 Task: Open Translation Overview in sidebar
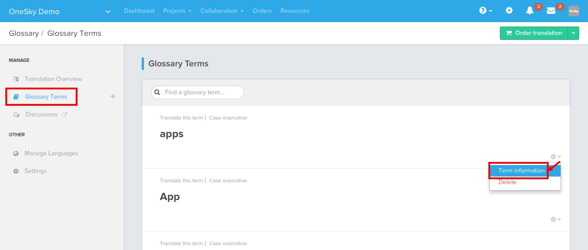(x=53, y=79)
